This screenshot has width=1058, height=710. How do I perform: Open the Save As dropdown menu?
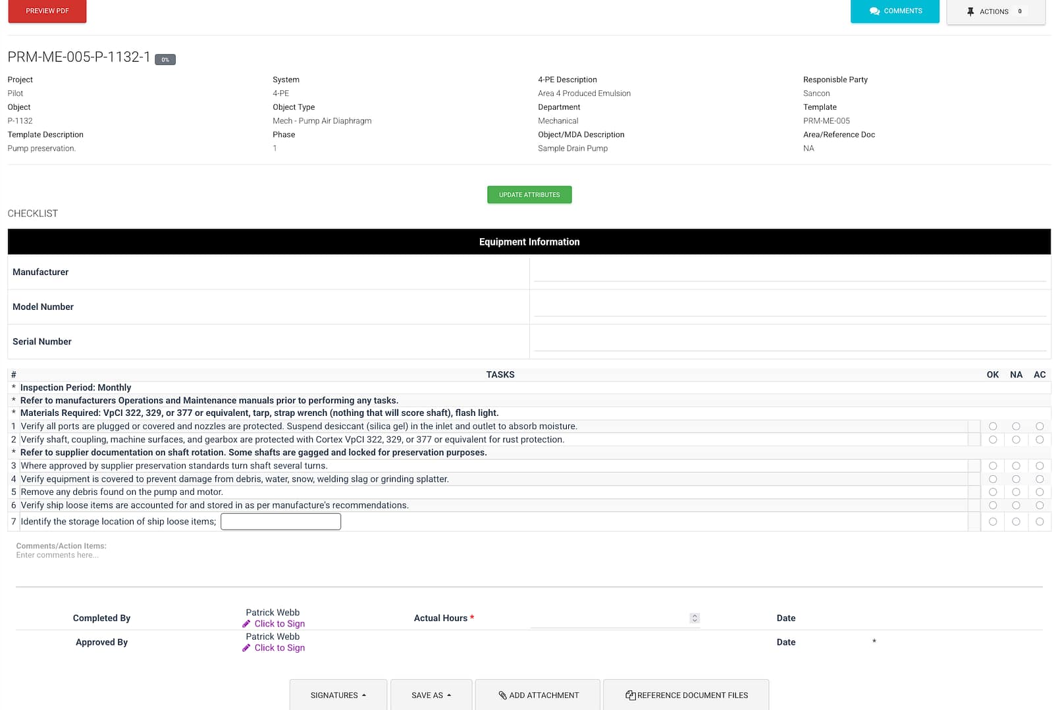[x=431, y=696]
